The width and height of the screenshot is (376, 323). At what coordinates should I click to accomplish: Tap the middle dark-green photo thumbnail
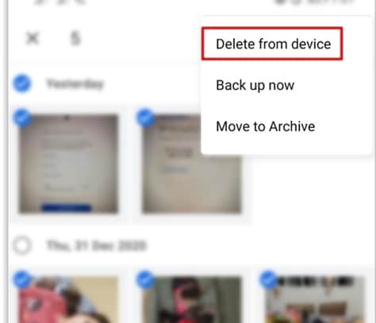(x=192, y=300)
